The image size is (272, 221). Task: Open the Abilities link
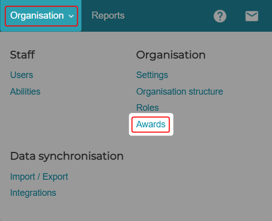(x=25, y=92)
